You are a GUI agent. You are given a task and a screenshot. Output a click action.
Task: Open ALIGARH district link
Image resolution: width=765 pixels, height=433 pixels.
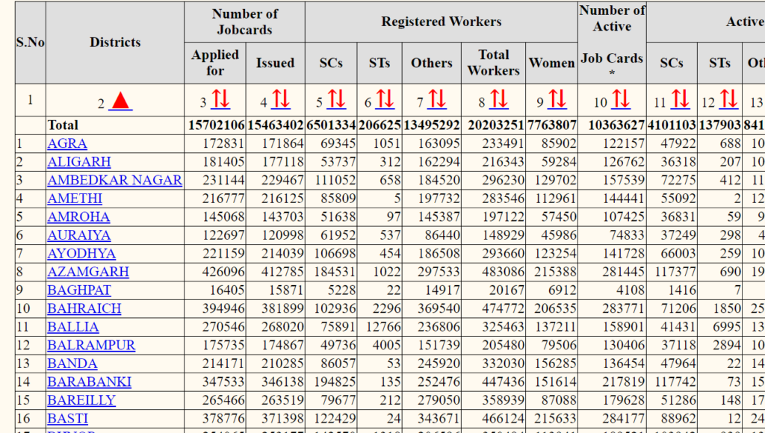pos(79,162)
